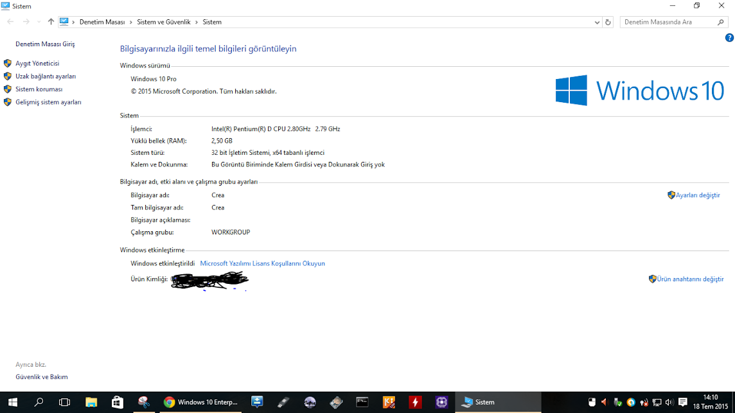The width and height of the screenshot is (735, 413).
Task: Select the 2,50 GB RAM value
Action: click(x=222, y=141)
